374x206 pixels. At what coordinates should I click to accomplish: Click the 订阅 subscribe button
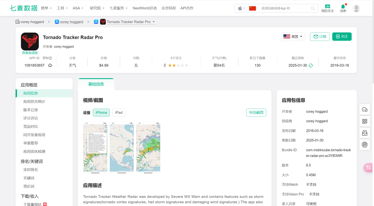pos(320,36)
